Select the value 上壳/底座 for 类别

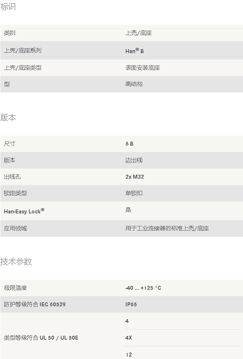click(139, 33)
